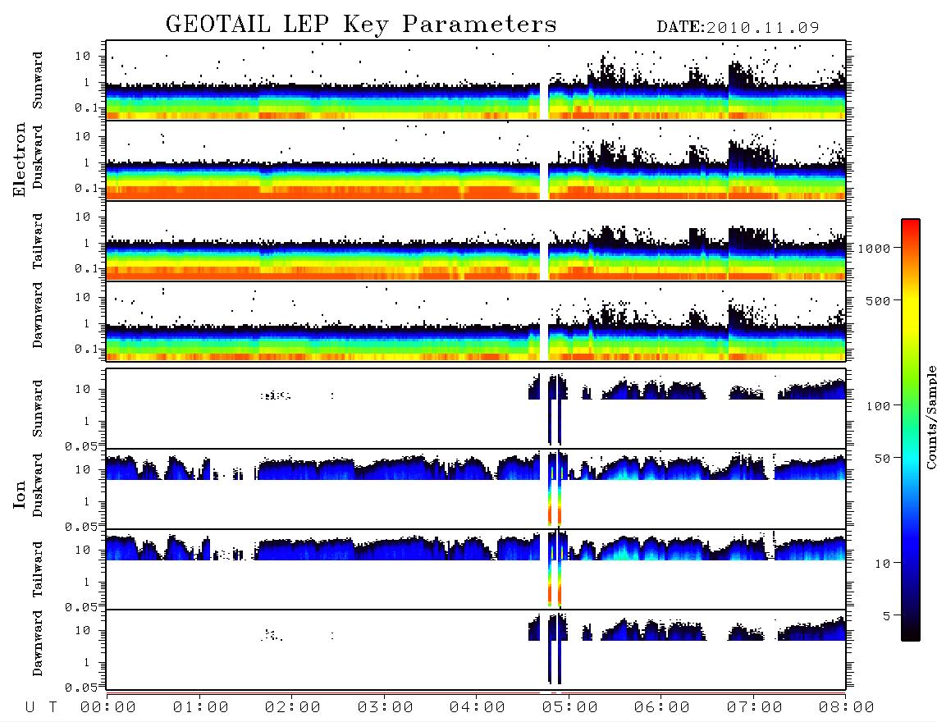Click the 08:00 time tick label
The image size is (937, 722).
click(x=847, y=707)
